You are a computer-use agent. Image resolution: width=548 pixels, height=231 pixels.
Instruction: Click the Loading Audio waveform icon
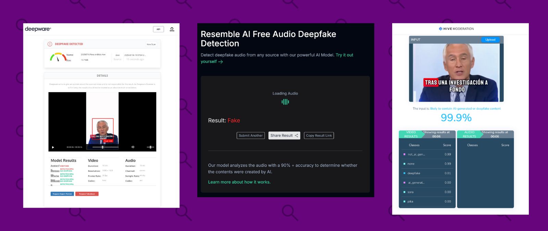click(x=285, y=102)
